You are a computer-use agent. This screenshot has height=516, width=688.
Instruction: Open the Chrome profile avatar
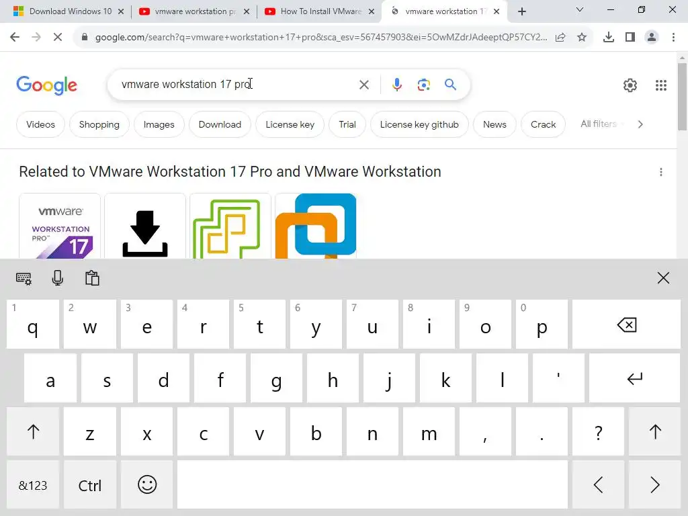(652, 38)
